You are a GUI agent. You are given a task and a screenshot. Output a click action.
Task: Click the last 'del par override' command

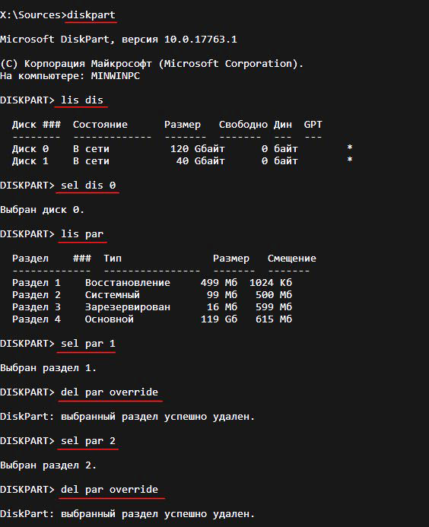tap(110, 490)
